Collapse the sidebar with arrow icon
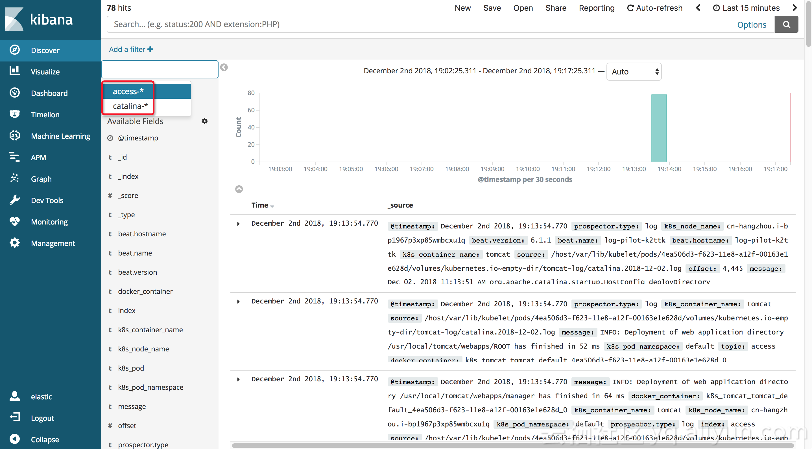This screenshot has height=449, width=812. pyautogui.click(x=14, y=439)
